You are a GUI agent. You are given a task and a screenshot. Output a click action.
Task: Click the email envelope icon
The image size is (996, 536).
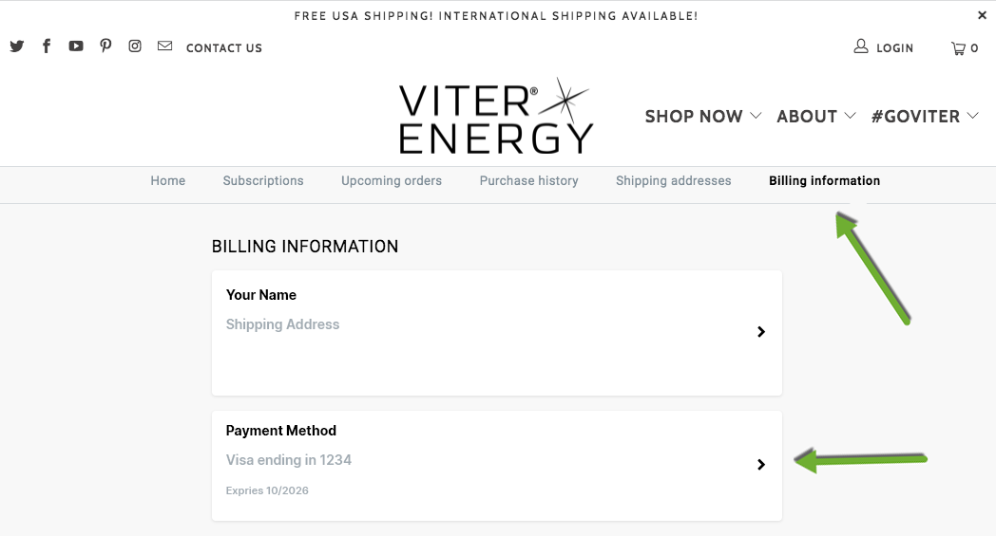[165, 46]
